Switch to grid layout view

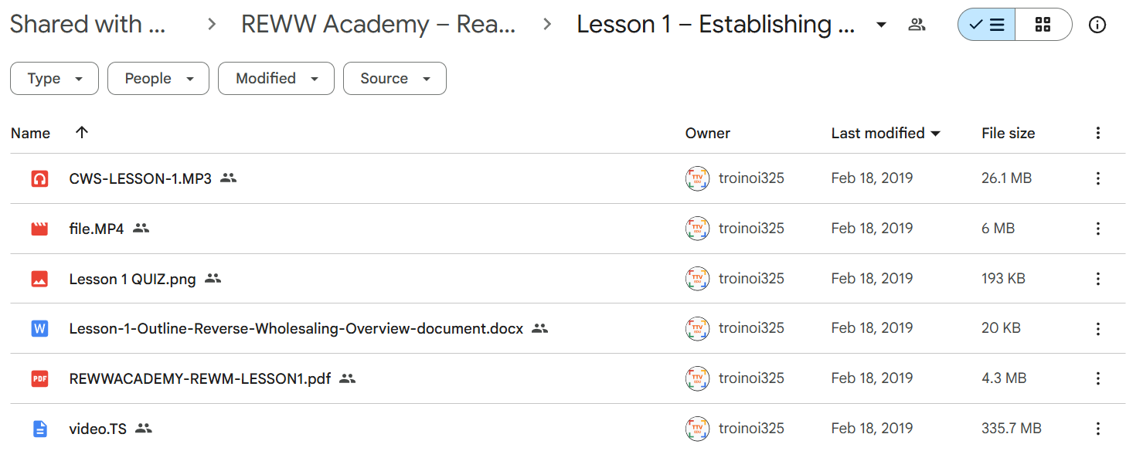point(1043,25)
